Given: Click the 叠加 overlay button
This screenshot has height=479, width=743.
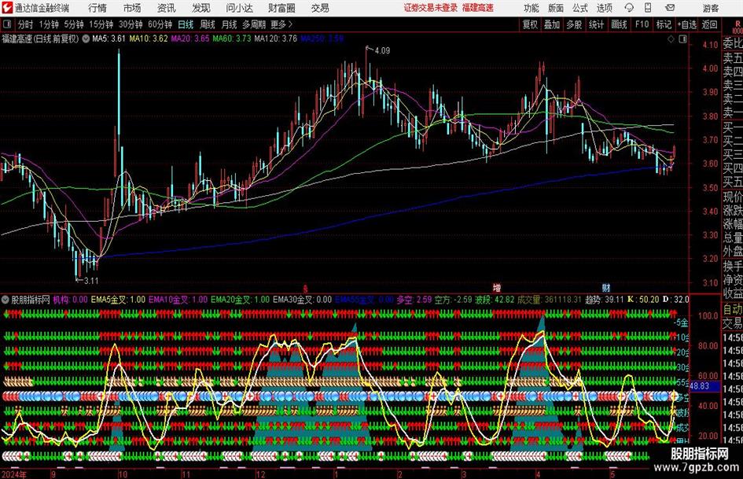Looking at the screenshot, I should click(x=552, y=24).
